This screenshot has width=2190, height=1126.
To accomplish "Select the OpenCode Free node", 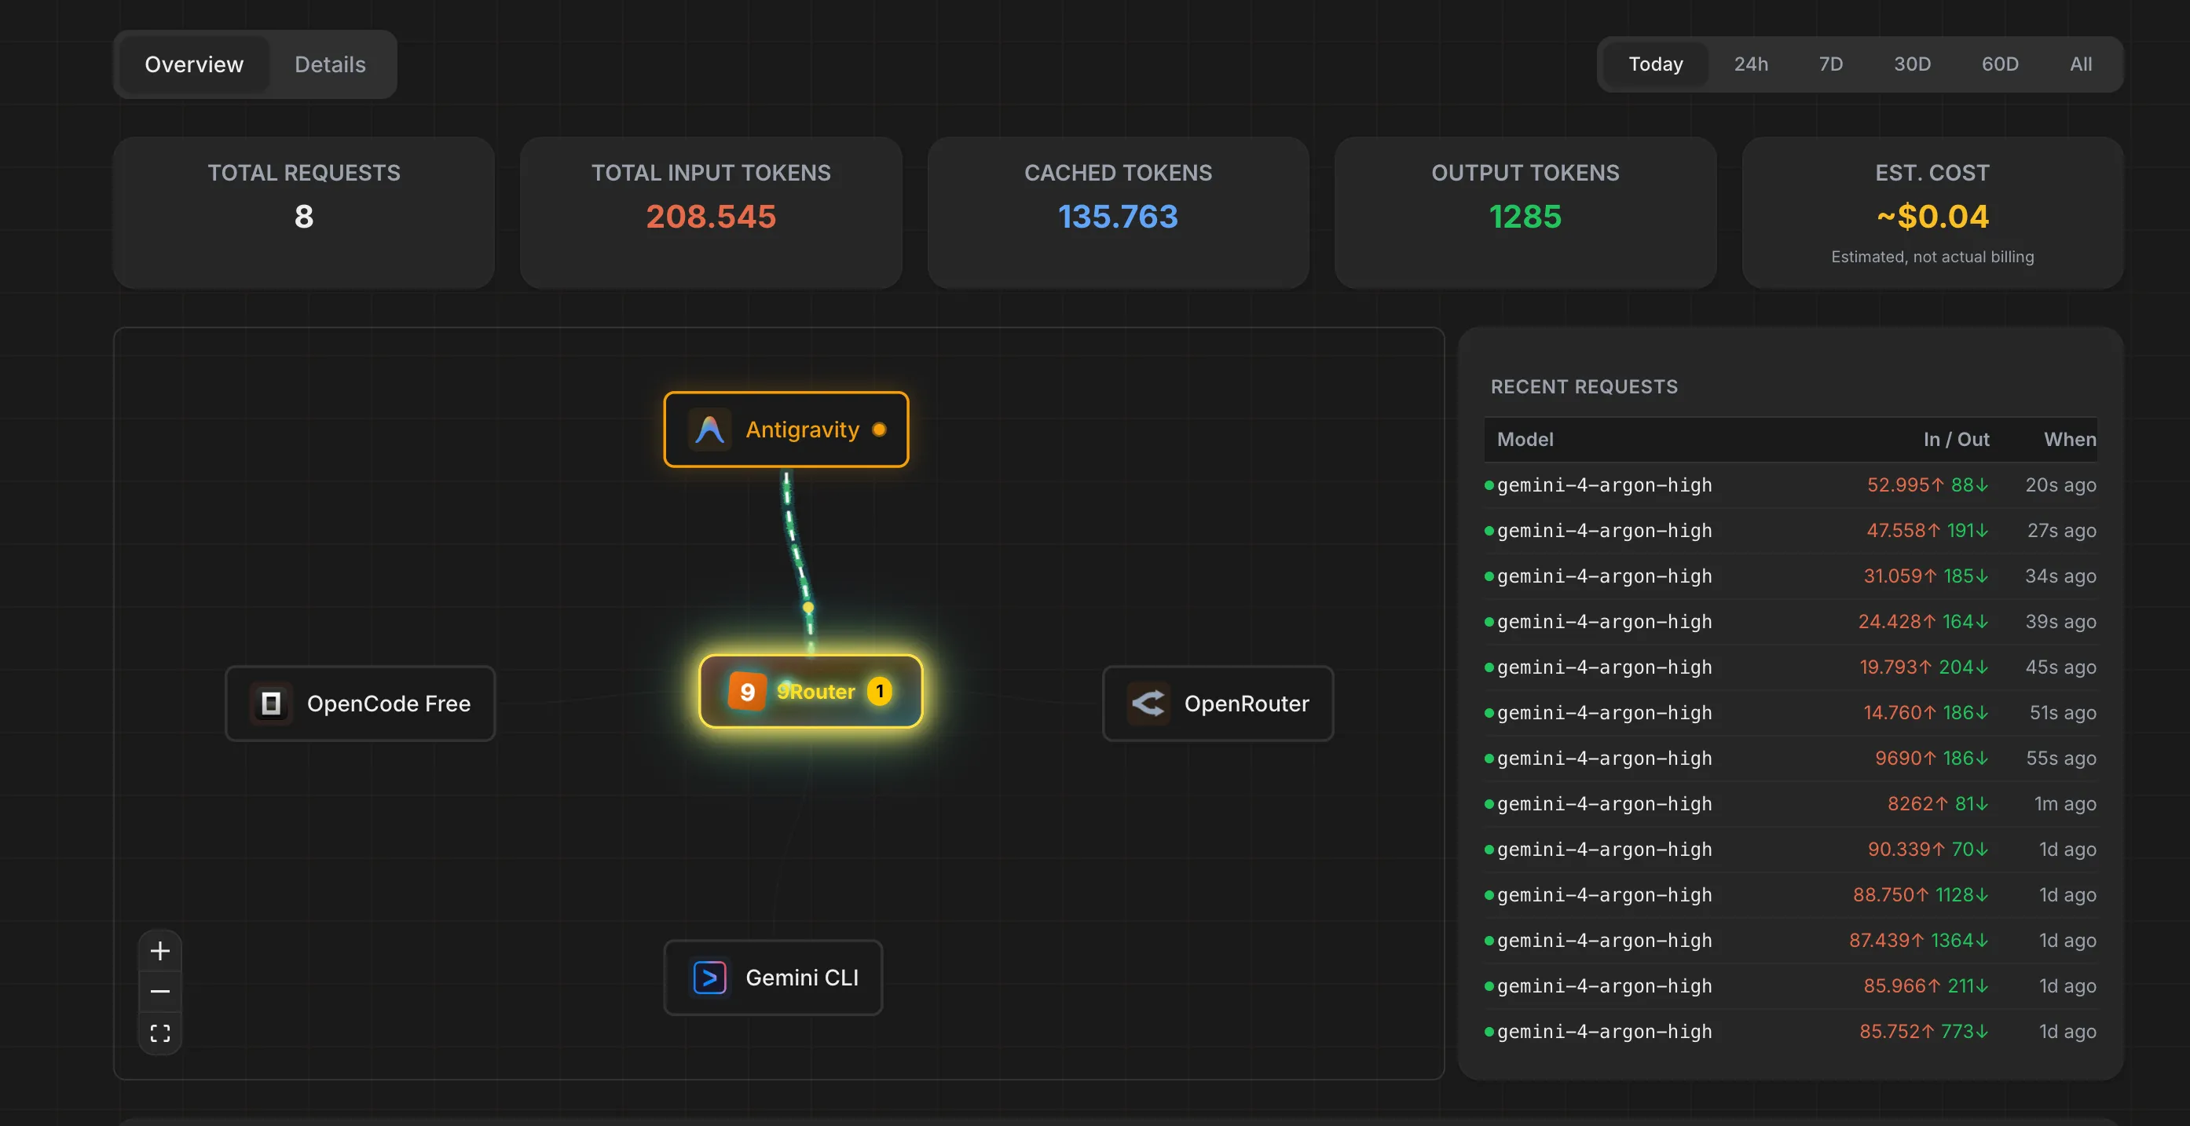I will [360, 704].
